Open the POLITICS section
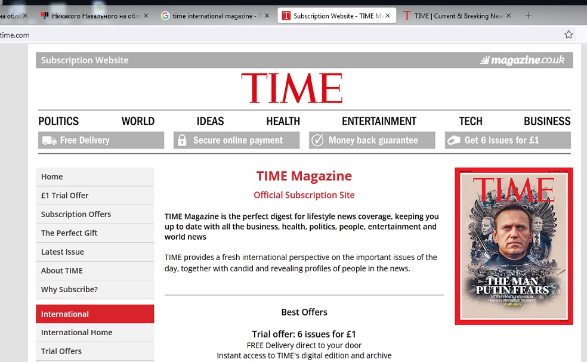This screenshot has width=587, height=362. pyautogui.click(x=58, y=121)
